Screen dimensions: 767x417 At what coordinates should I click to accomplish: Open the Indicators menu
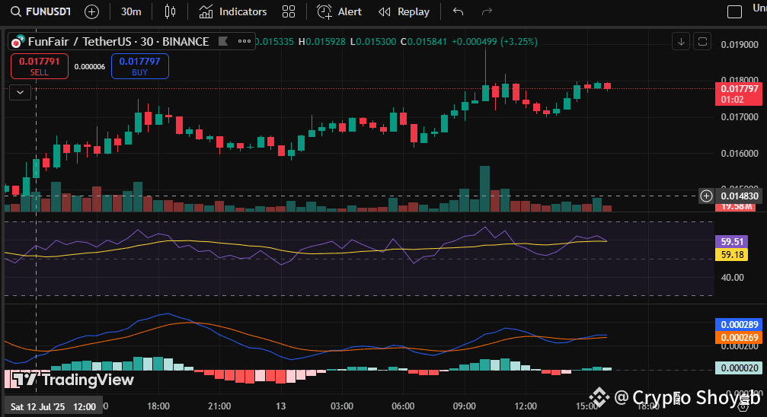[x=233, y=11]
